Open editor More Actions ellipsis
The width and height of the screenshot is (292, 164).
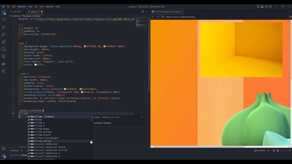(x=147, y=11)
